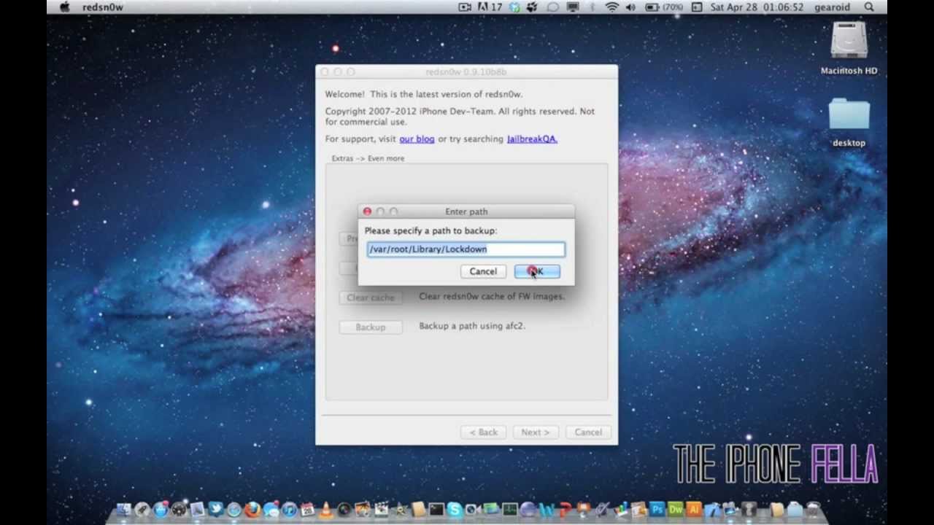This screenshot has width=934, height=525.
Task: Focus the backup path text field
Action: pos(466,249)
